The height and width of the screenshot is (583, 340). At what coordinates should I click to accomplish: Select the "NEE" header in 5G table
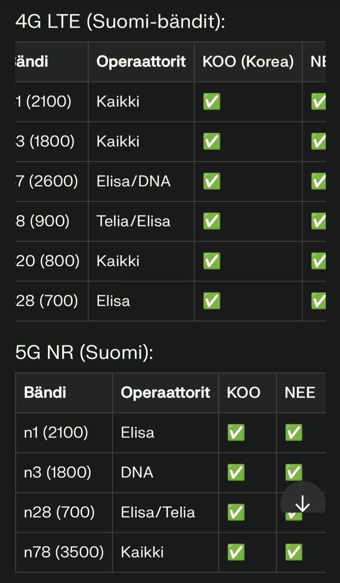pos(300,393)
